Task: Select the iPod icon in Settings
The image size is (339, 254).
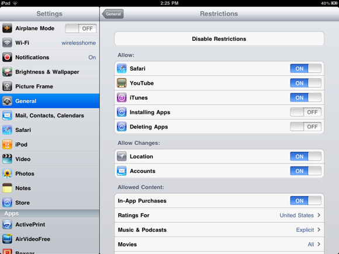Action: pyautogui.click(x=7, y=144)
